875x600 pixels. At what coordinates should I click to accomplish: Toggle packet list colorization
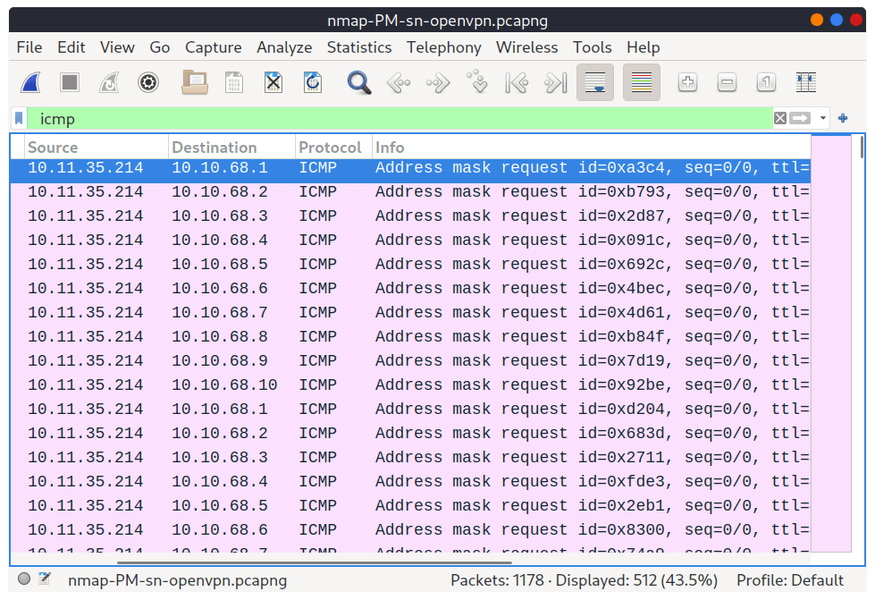tap(641, 82)
